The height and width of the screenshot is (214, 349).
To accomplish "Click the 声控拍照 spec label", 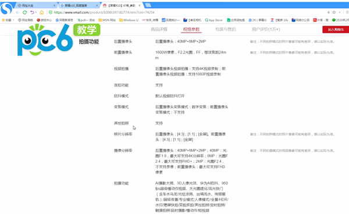I will tap(121, 123).
